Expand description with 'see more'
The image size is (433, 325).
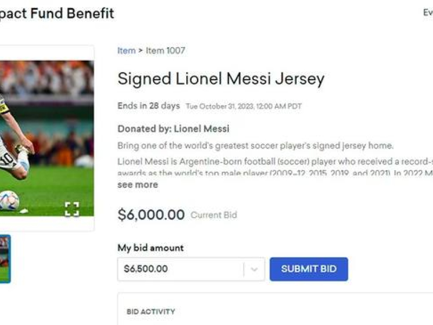[137, 185]
